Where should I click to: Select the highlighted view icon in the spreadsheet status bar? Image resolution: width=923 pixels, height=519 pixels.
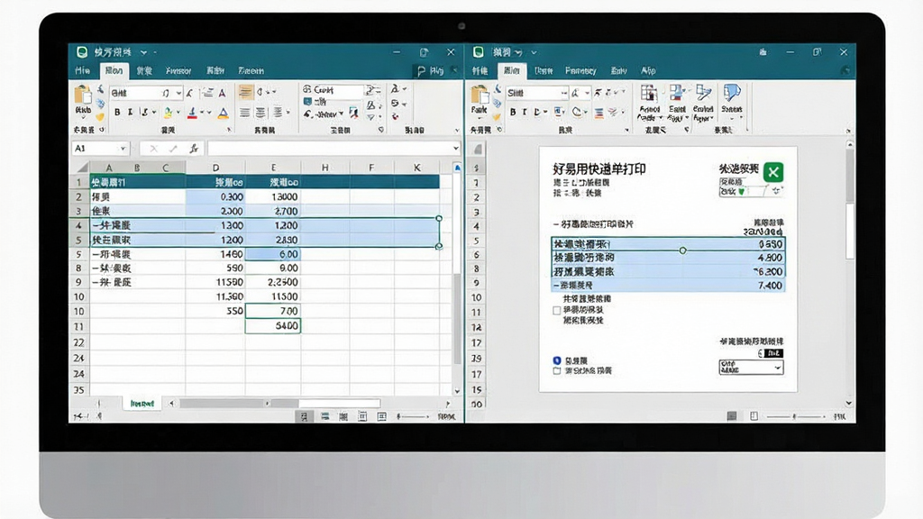point(304,416)
